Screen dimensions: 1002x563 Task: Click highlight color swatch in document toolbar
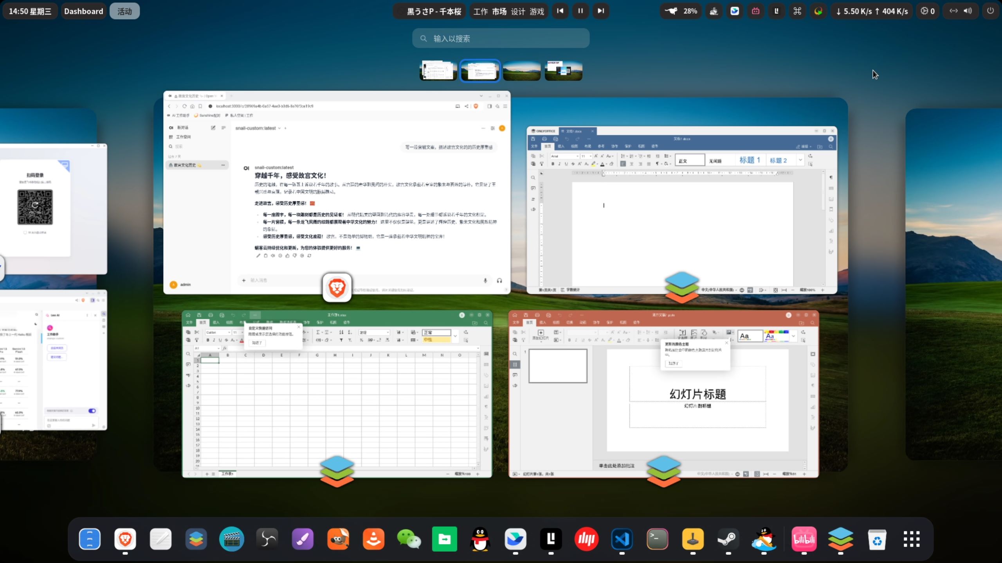[x=593, y=164]
